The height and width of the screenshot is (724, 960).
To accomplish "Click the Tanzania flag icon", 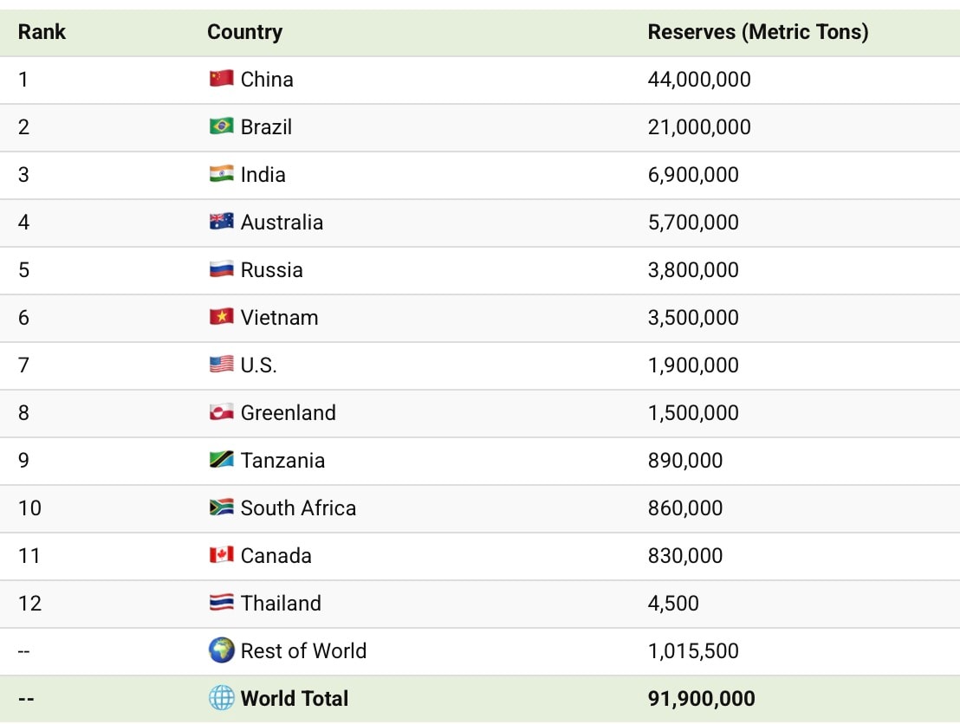I will point(221,460).
